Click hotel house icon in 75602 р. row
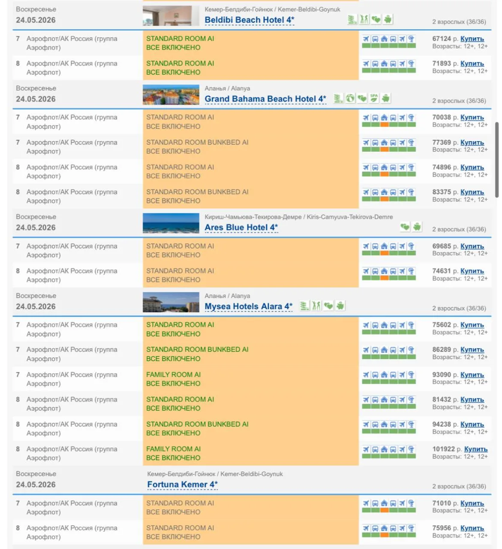This screenshot has height=549, width=502. pyautogui.click(x=384, y=326)
